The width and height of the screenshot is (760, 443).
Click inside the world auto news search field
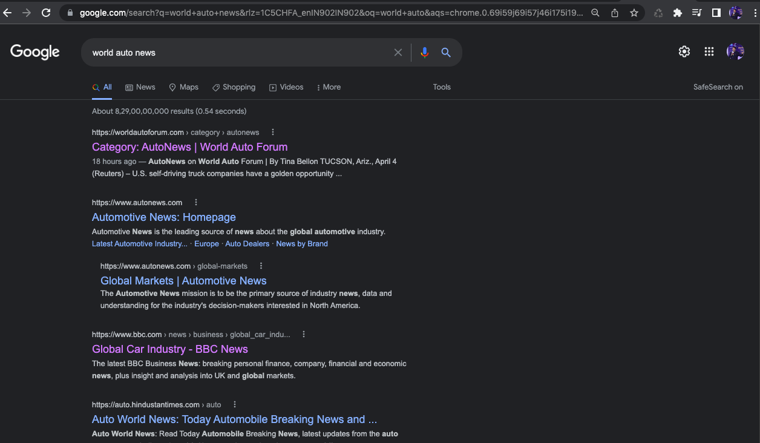236,53
